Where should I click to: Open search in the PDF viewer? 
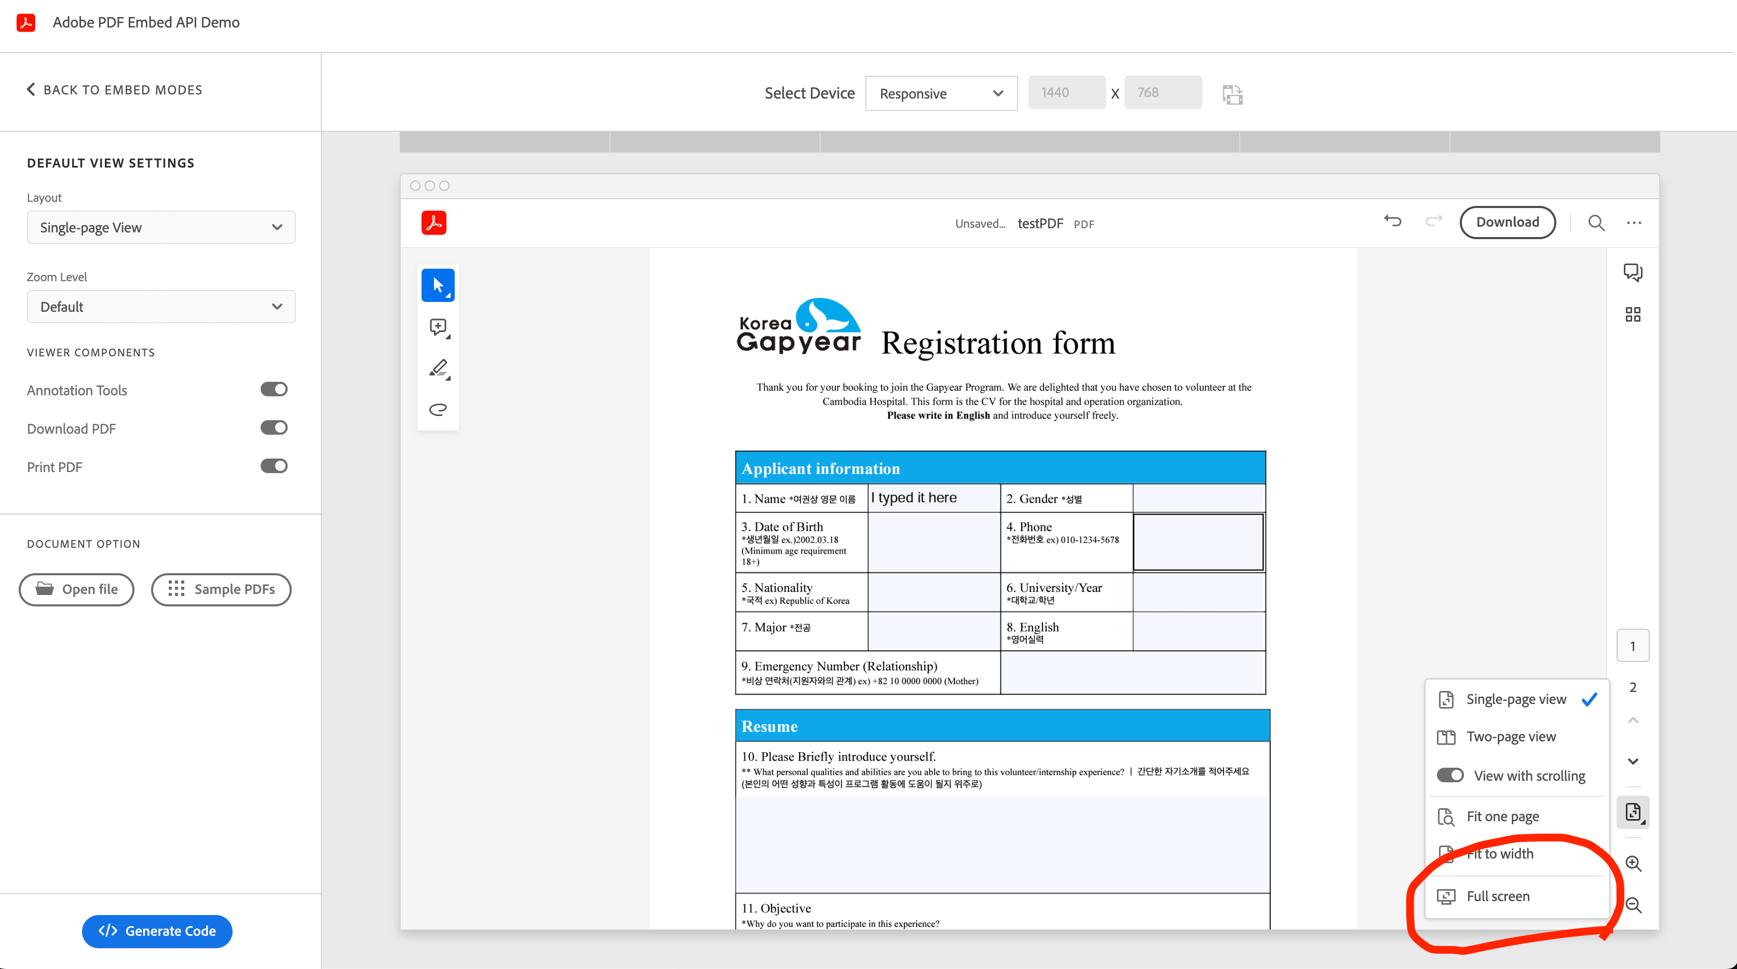(x=1595, y=223)
